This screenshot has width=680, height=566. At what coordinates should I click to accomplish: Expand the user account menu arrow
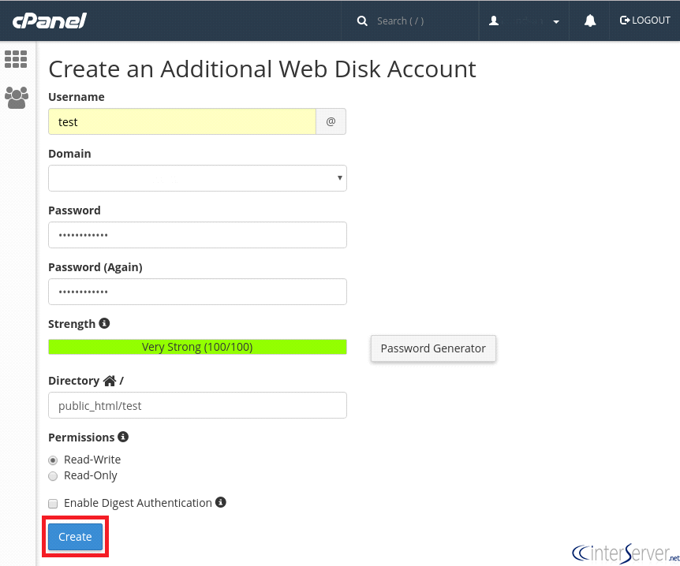pyautogui.click(x=556, y=21)
